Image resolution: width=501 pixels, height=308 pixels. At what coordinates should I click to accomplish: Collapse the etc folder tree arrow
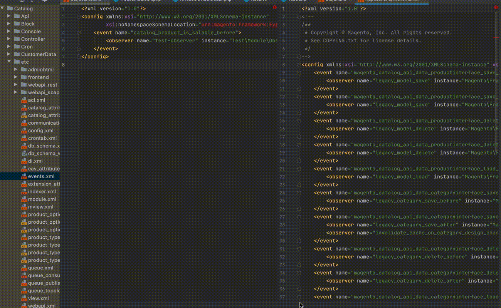click(9, 62)
